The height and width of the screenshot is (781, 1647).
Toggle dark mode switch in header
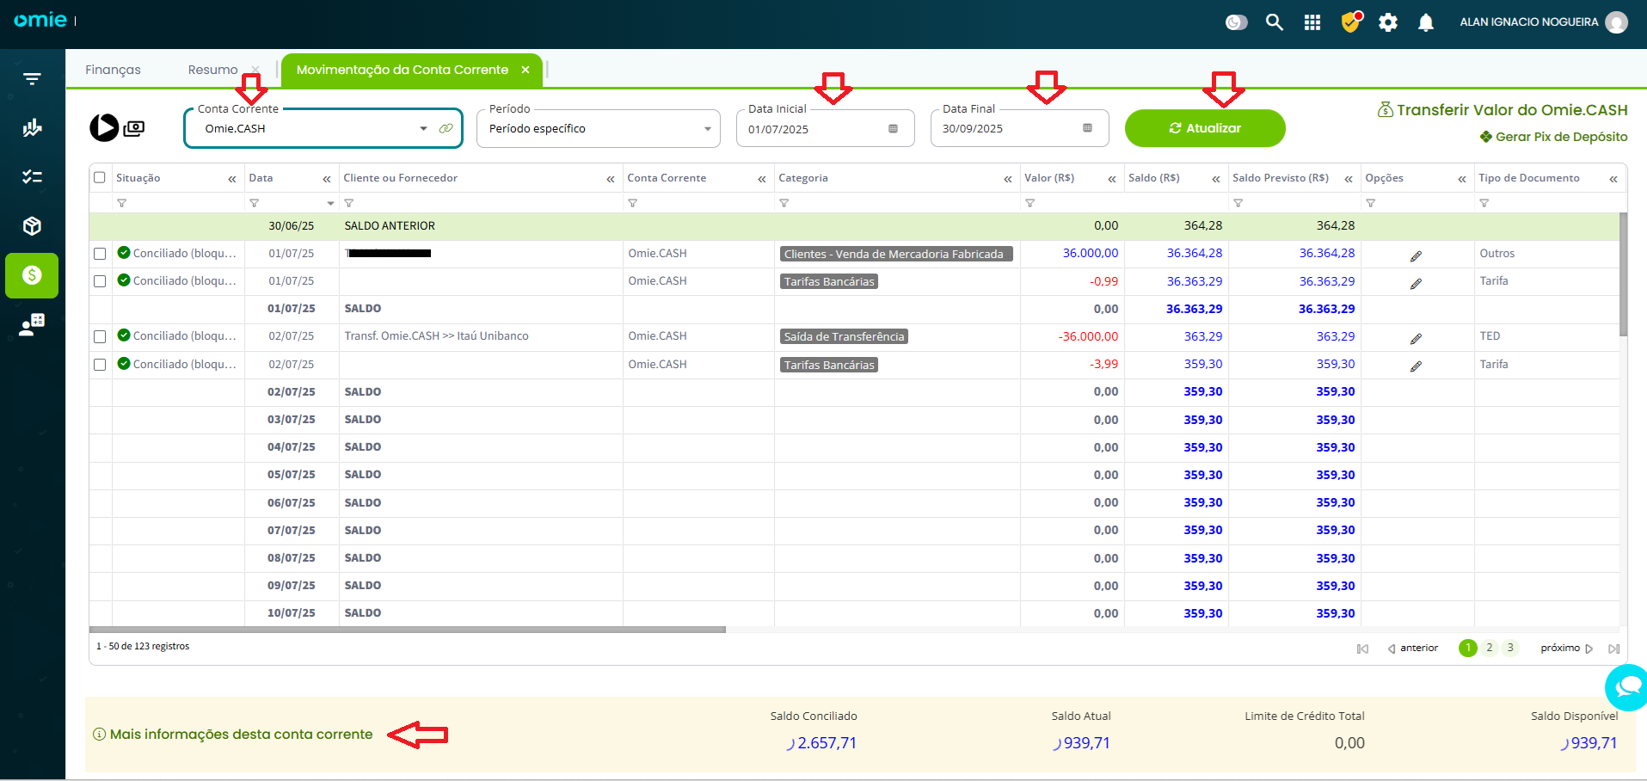click(1236, 22)
